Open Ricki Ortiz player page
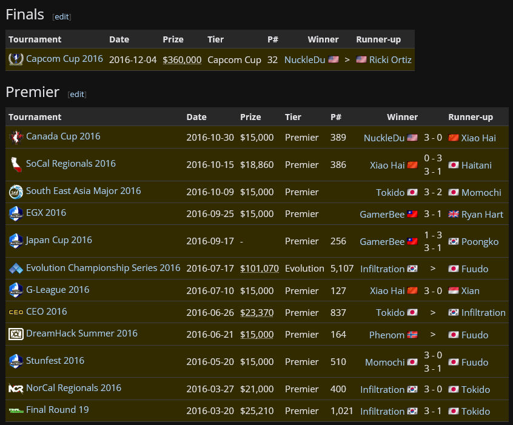 click(x=391, y=59)
